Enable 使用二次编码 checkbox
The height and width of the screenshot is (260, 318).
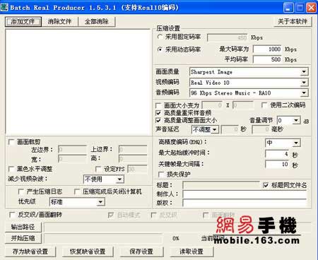pos(264,105)
